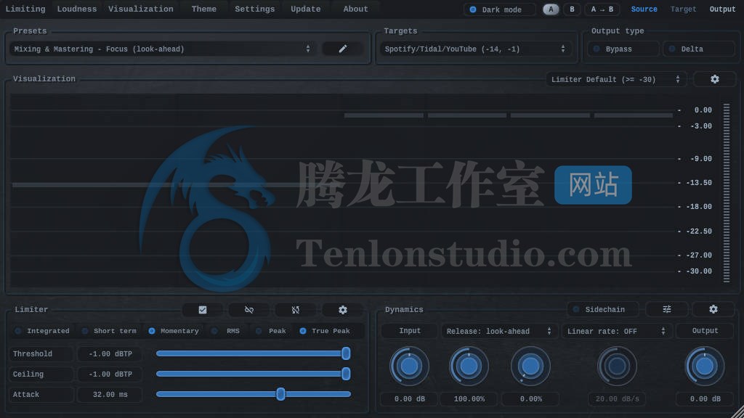
Task: Click the Input button in Dynamics
Action: [410, 331]
